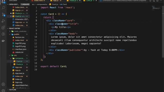Close the Card.js editor tab

coord(96,1)
